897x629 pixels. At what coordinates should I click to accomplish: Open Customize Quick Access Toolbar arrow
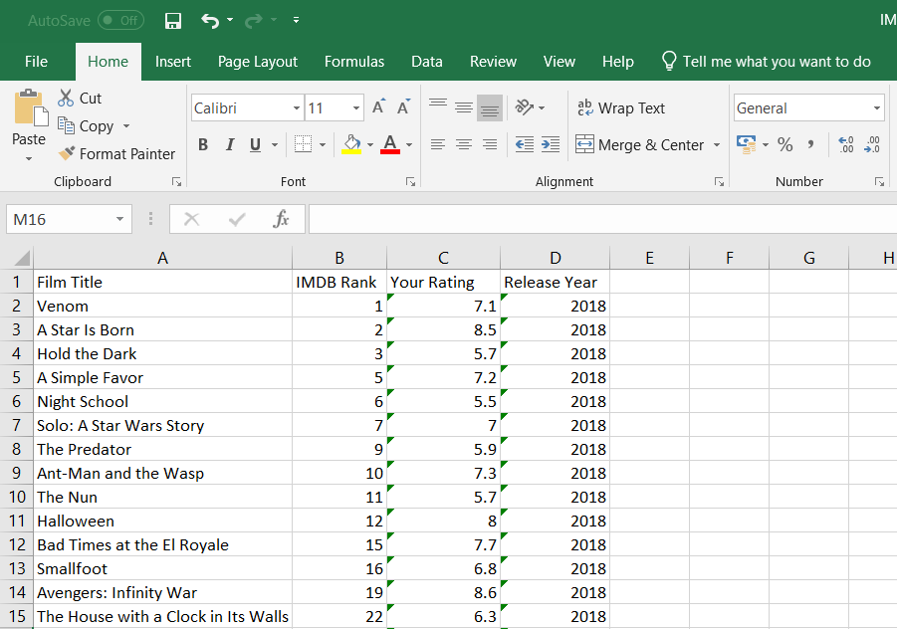(x=296, y=20)
